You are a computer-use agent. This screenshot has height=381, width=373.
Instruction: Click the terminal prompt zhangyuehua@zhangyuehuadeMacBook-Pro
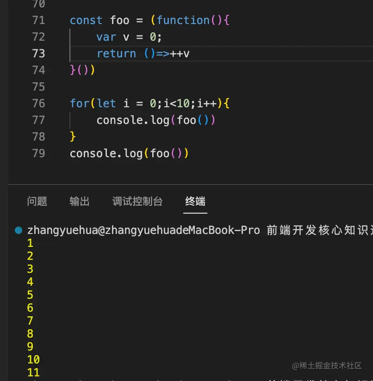pyautogui.click(x=144, y=230)
